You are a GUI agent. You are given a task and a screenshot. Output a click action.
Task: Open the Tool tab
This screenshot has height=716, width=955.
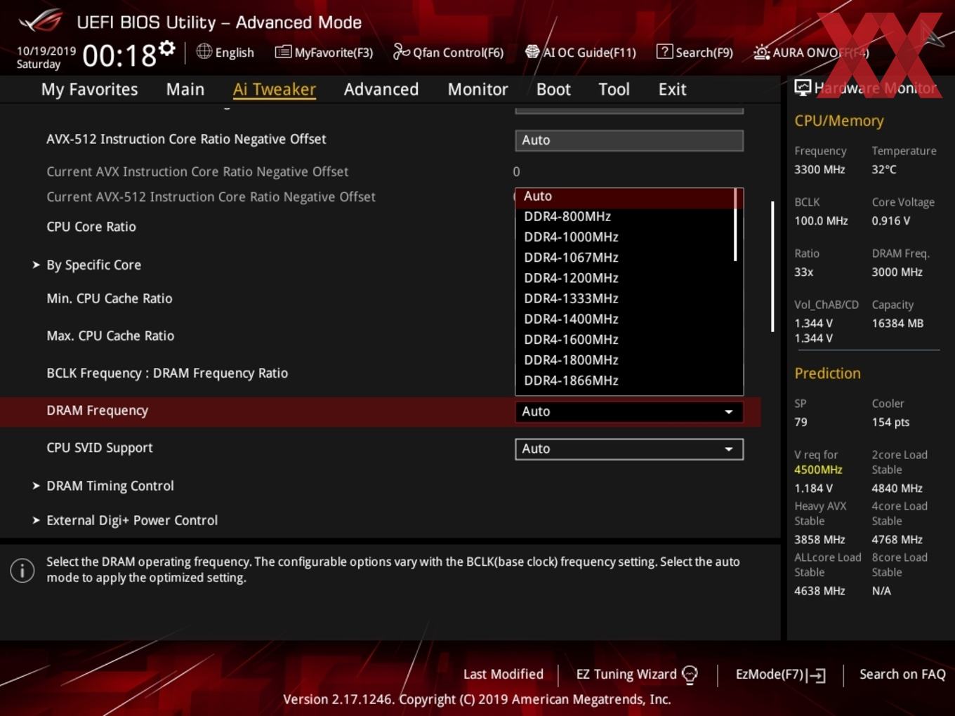614,89
